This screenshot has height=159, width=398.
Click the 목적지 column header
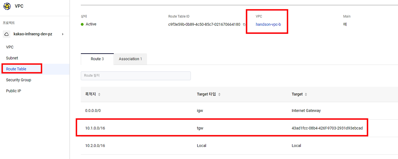[90, 94]
